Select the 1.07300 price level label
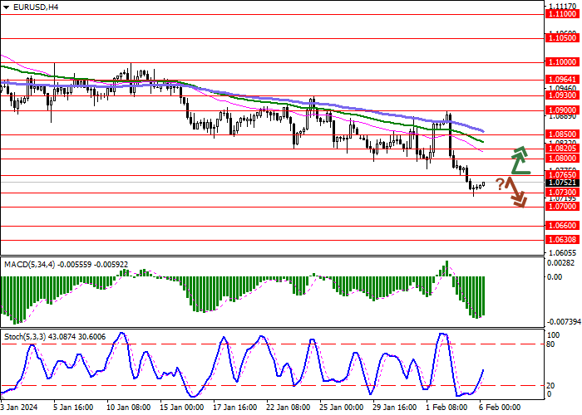Image resolution: width=582 pixels, height=415 pixels. click(x=563, y=193)
